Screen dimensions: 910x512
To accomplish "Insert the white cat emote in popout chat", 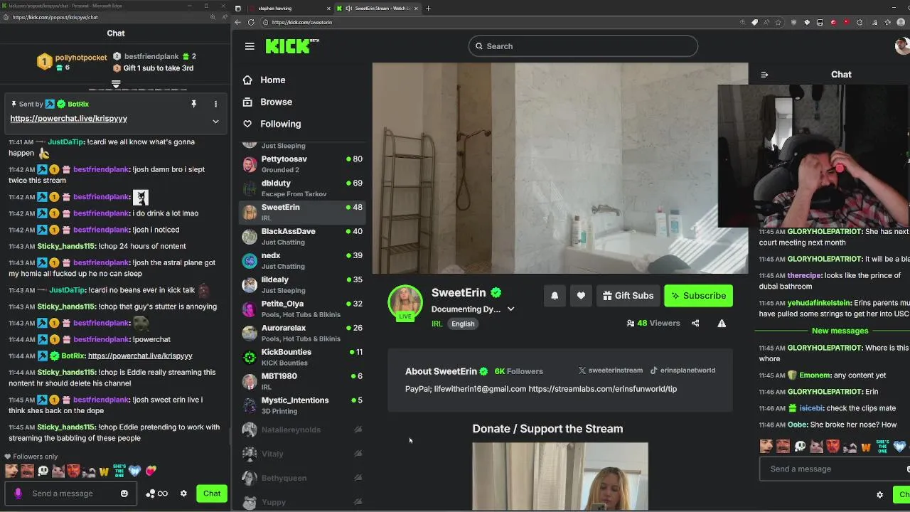I will point(58,471).
